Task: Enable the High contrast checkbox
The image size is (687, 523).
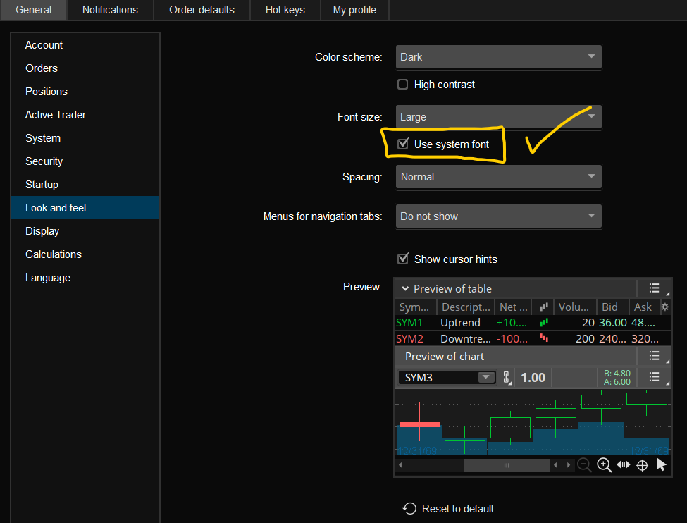Action: pos(403,85)
